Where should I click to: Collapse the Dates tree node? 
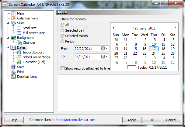pyautogui.click(x=8, y=47)
